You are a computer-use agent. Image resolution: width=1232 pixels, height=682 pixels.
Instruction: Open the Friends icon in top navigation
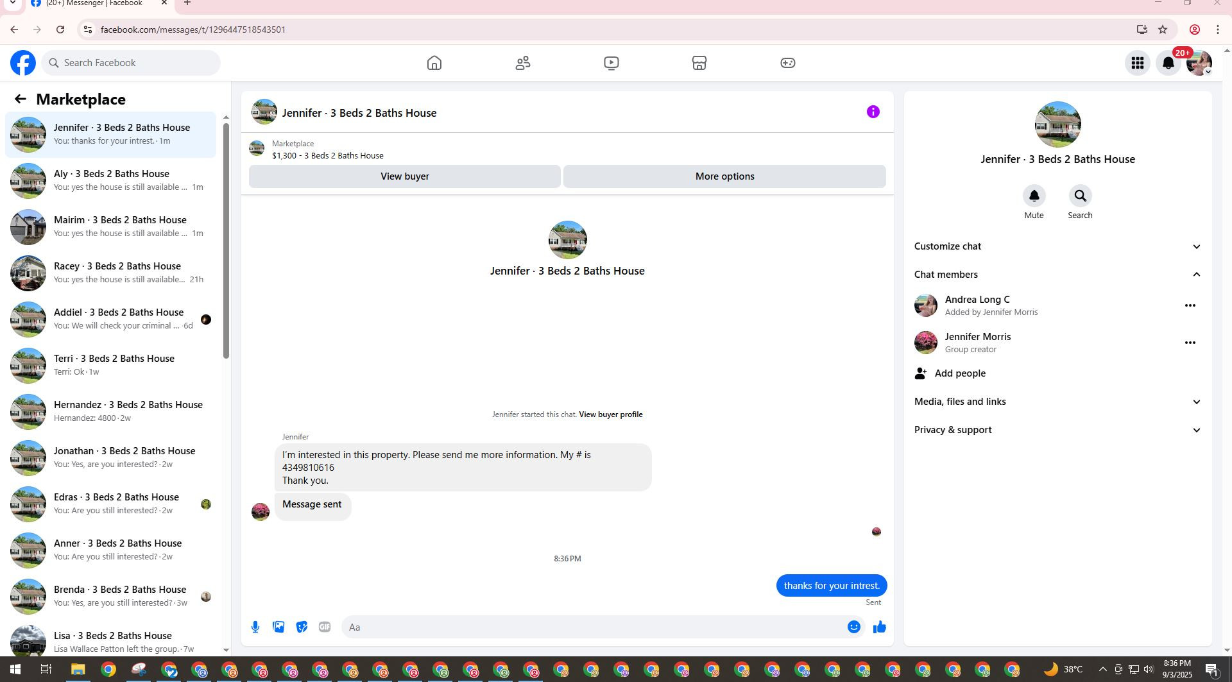[523, 63]
